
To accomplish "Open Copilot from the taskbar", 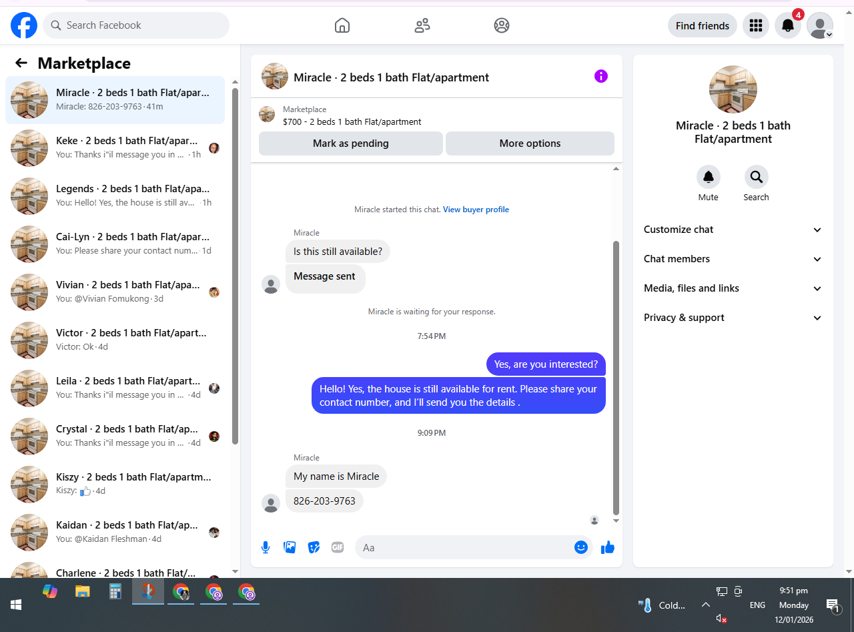I will [50, 591].
